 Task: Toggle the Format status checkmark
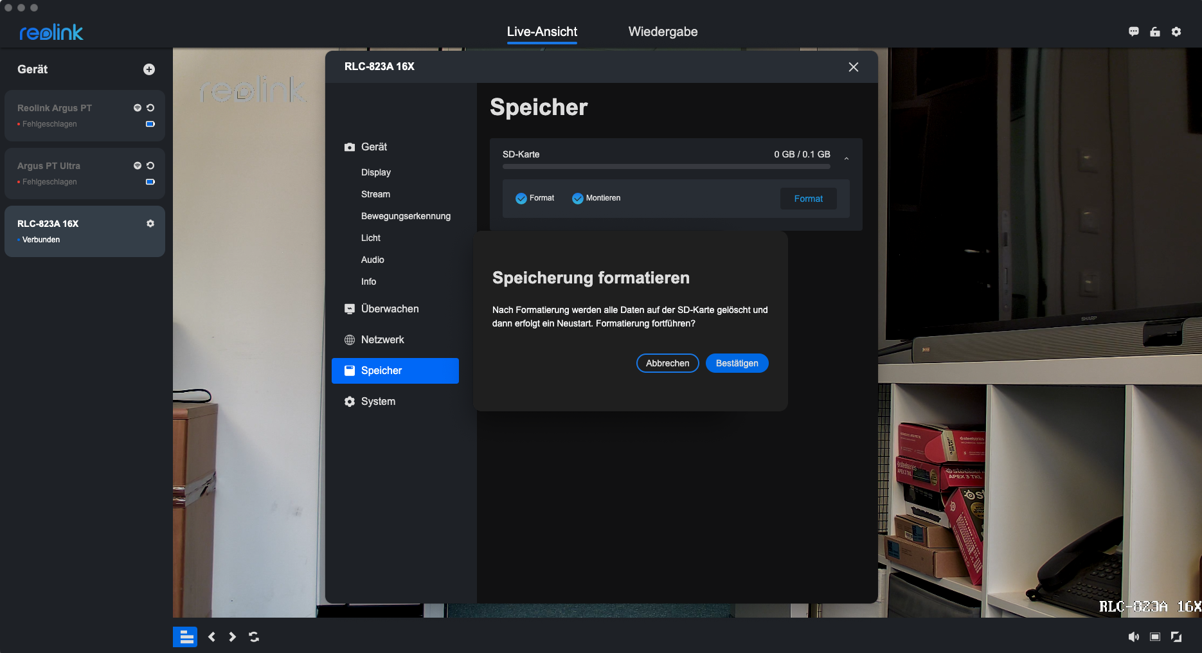pos(521,199)
